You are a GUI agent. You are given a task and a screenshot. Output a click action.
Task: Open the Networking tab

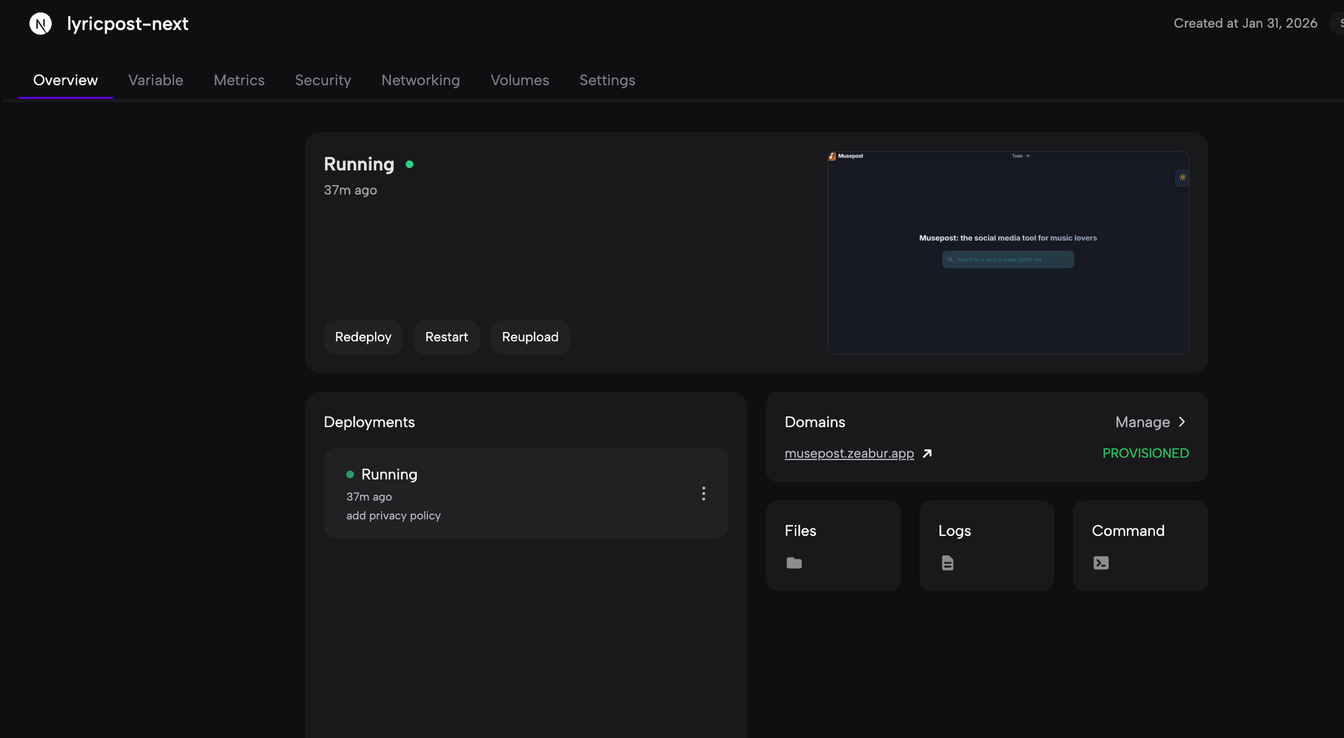point(421,80)
